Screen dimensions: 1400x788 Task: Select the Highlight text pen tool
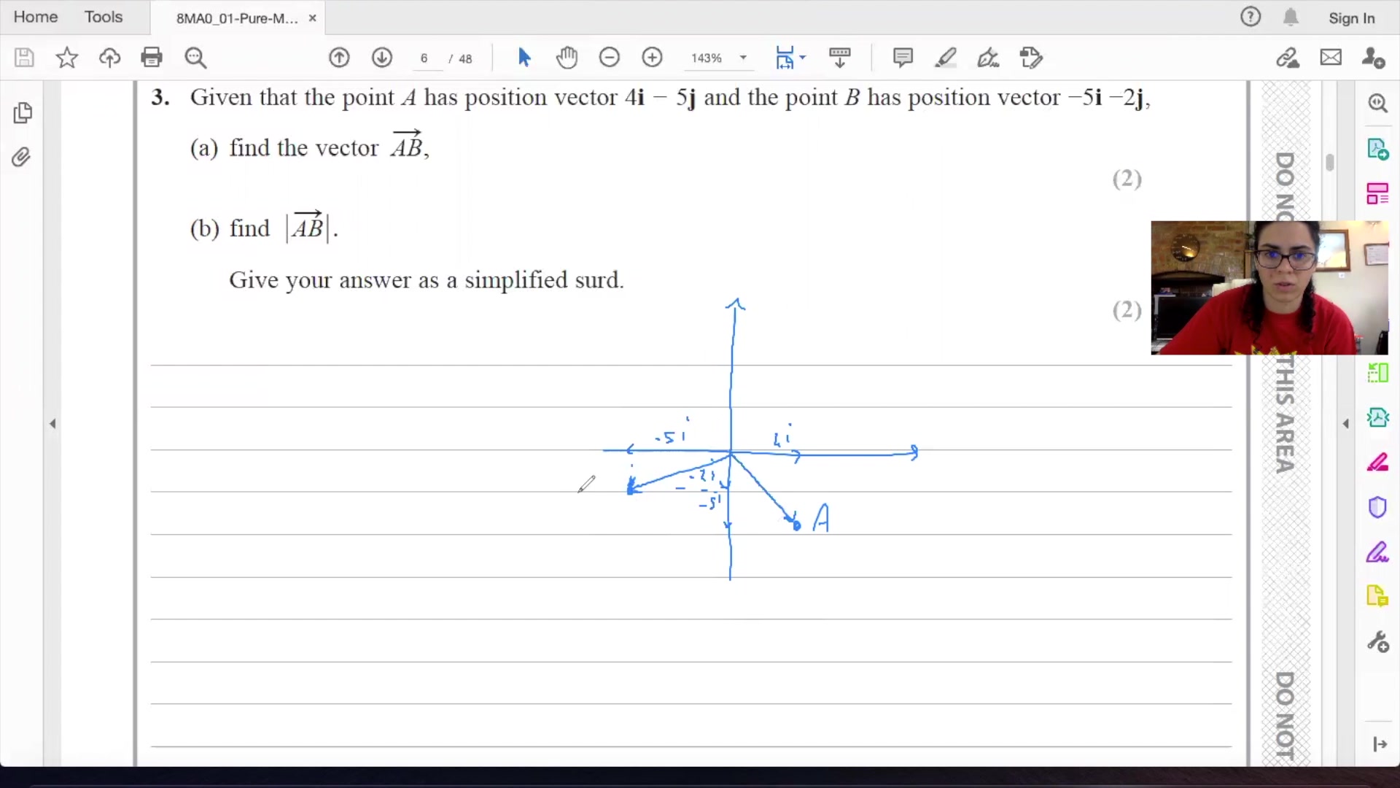(x=946, y=57)
